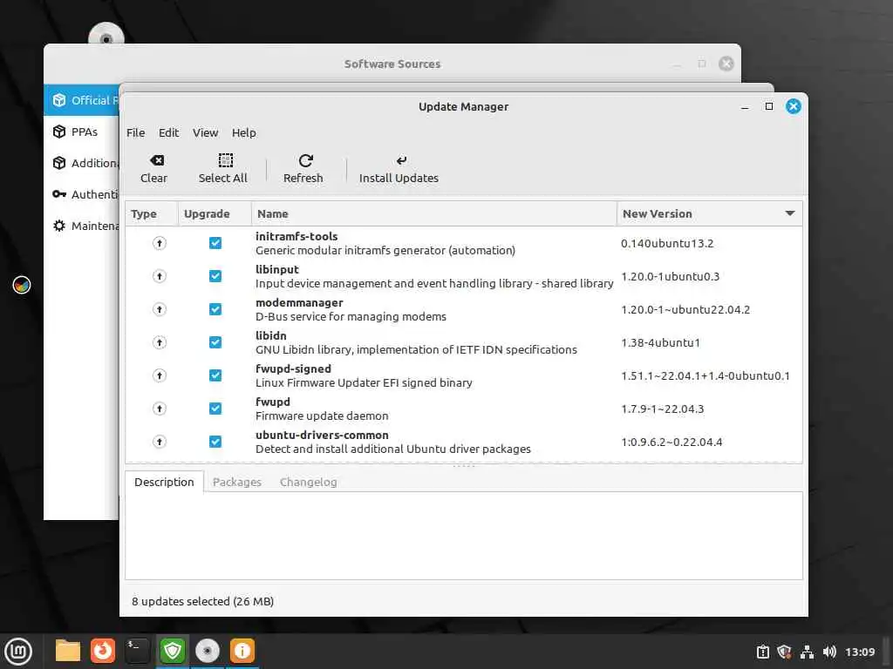
Task: Click the version 1.7.9-1~22.04.3
Action: [x=663, y=409]
